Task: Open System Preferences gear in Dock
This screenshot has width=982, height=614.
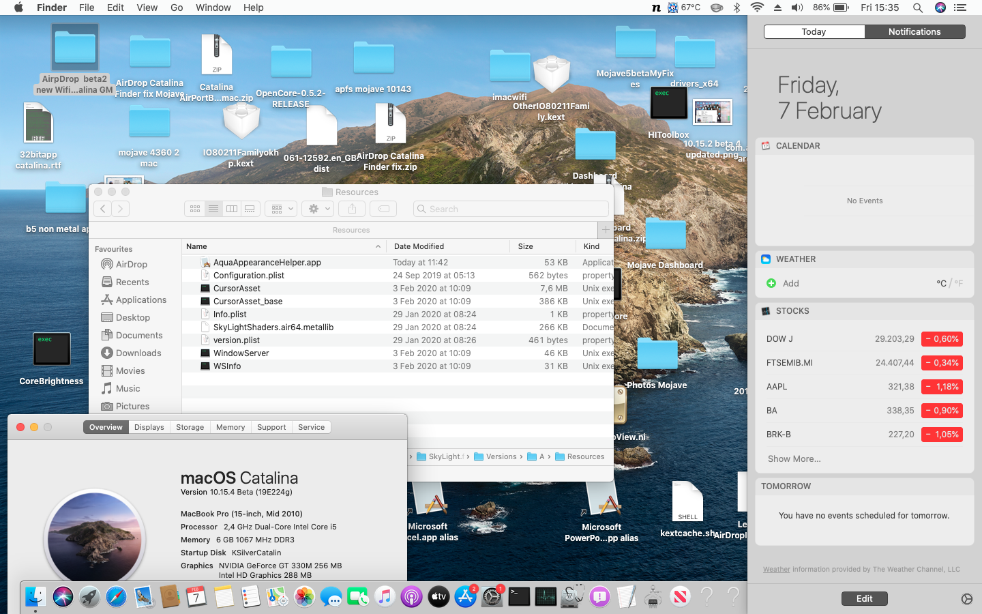Action: tap(492, 597)
